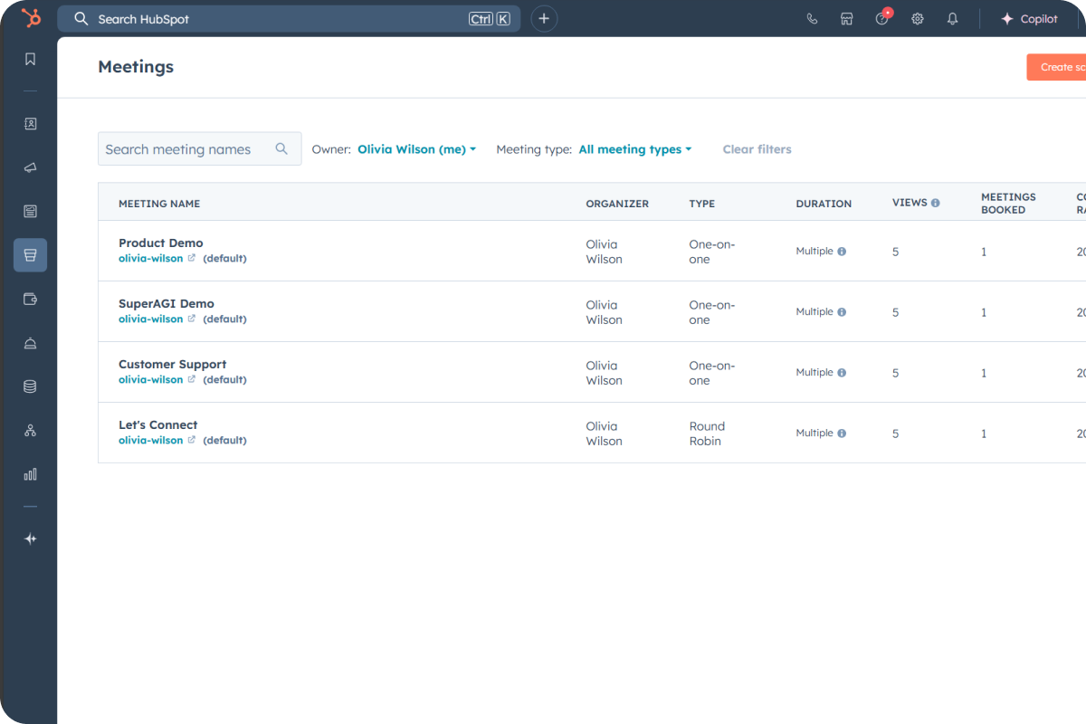Click Customer Support duration info icon
1086x724 pixels.
[842, 373]
